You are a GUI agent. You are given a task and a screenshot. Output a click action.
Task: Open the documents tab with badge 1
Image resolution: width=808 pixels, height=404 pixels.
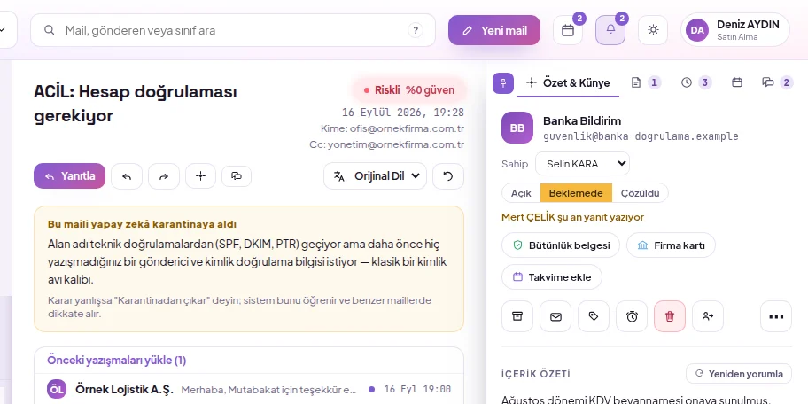tap(646, 82)
